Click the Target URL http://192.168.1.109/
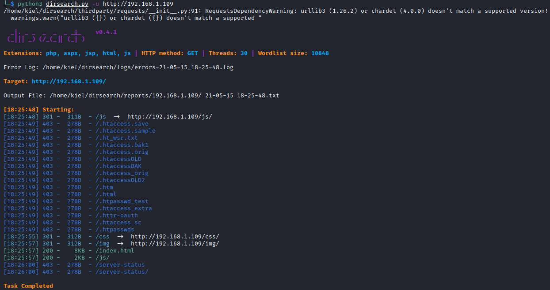 [69, 82]
